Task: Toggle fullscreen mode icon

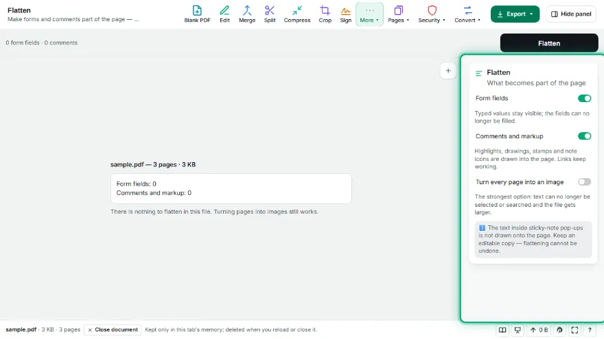Action: [574, 330]
